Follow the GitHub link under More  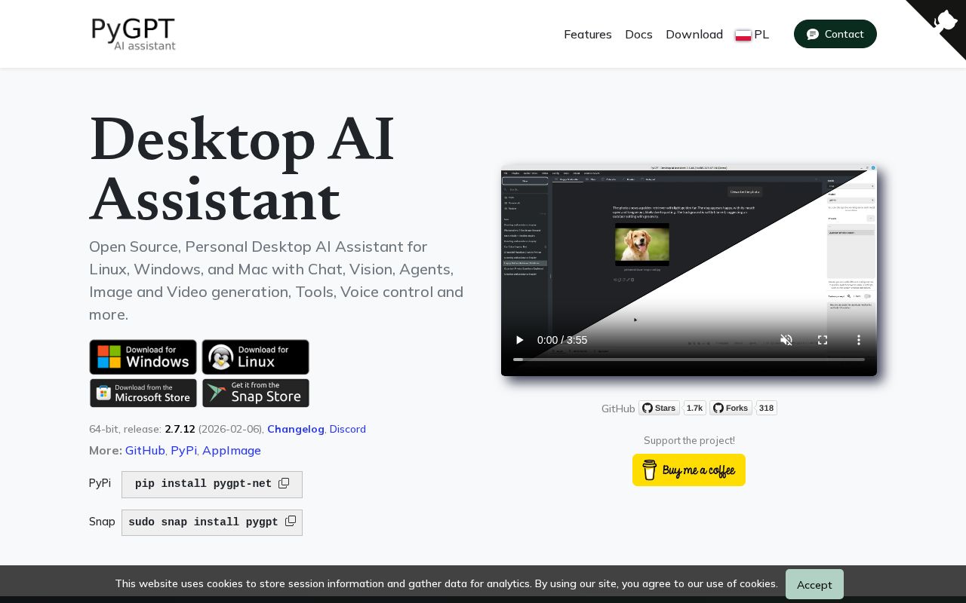click(x=145, y=450)
